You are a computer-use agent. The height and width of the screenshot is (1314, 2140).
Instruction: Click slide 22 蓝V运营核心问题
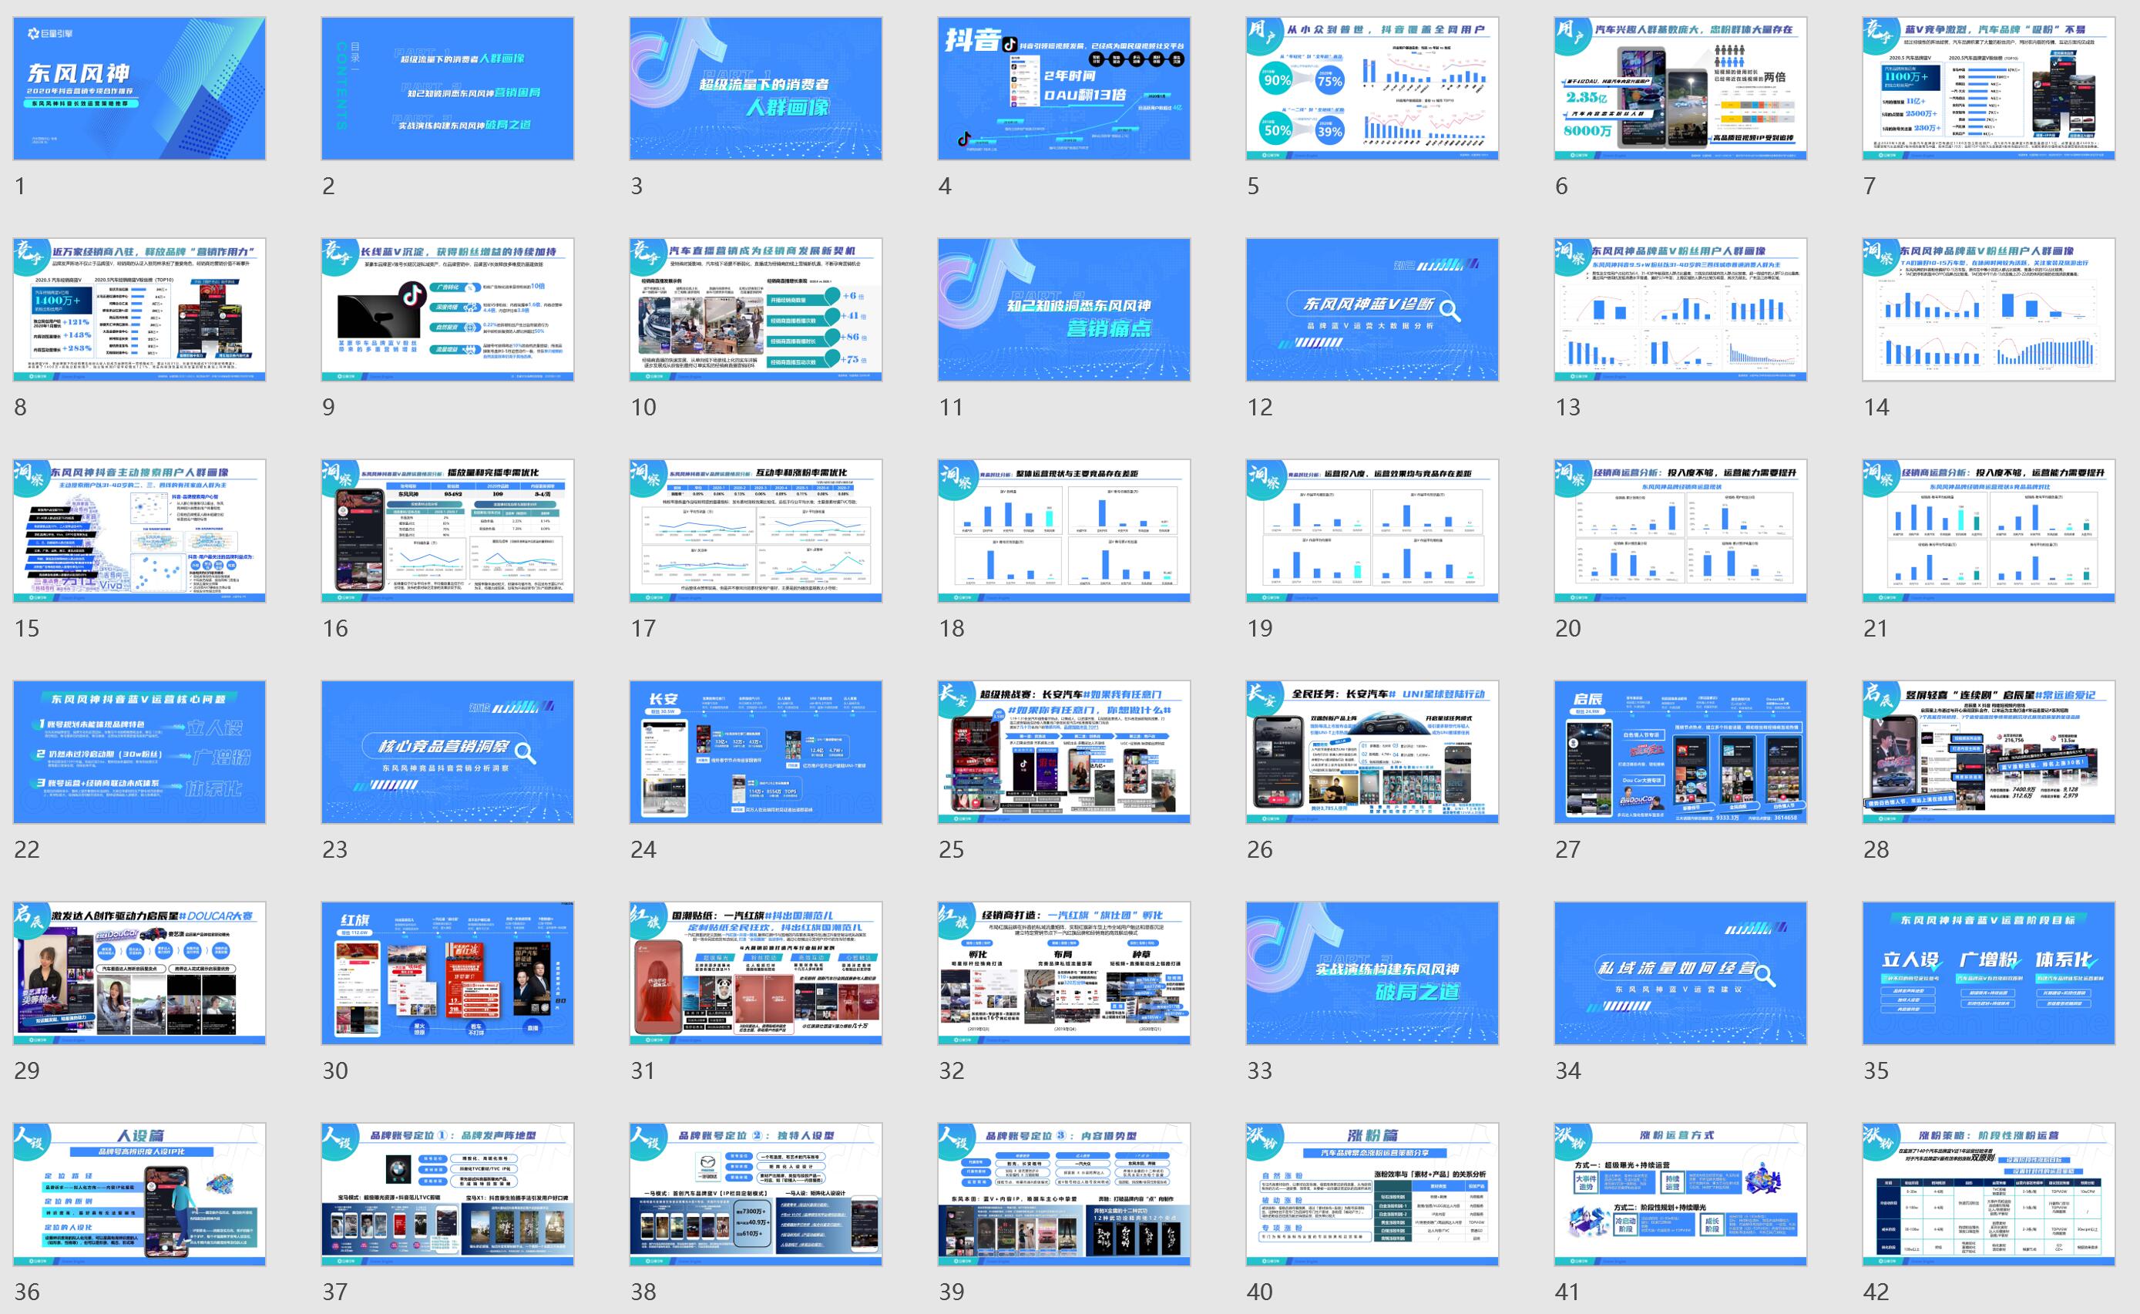[x=139, y=751]
